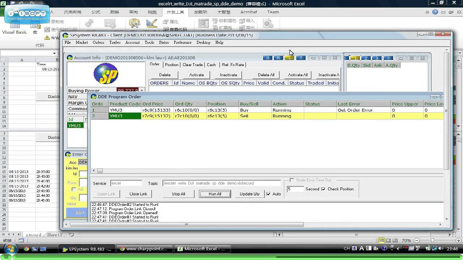Select the record sheet tab in Excel
Screen dimensions: 463x260
point(33,235)
